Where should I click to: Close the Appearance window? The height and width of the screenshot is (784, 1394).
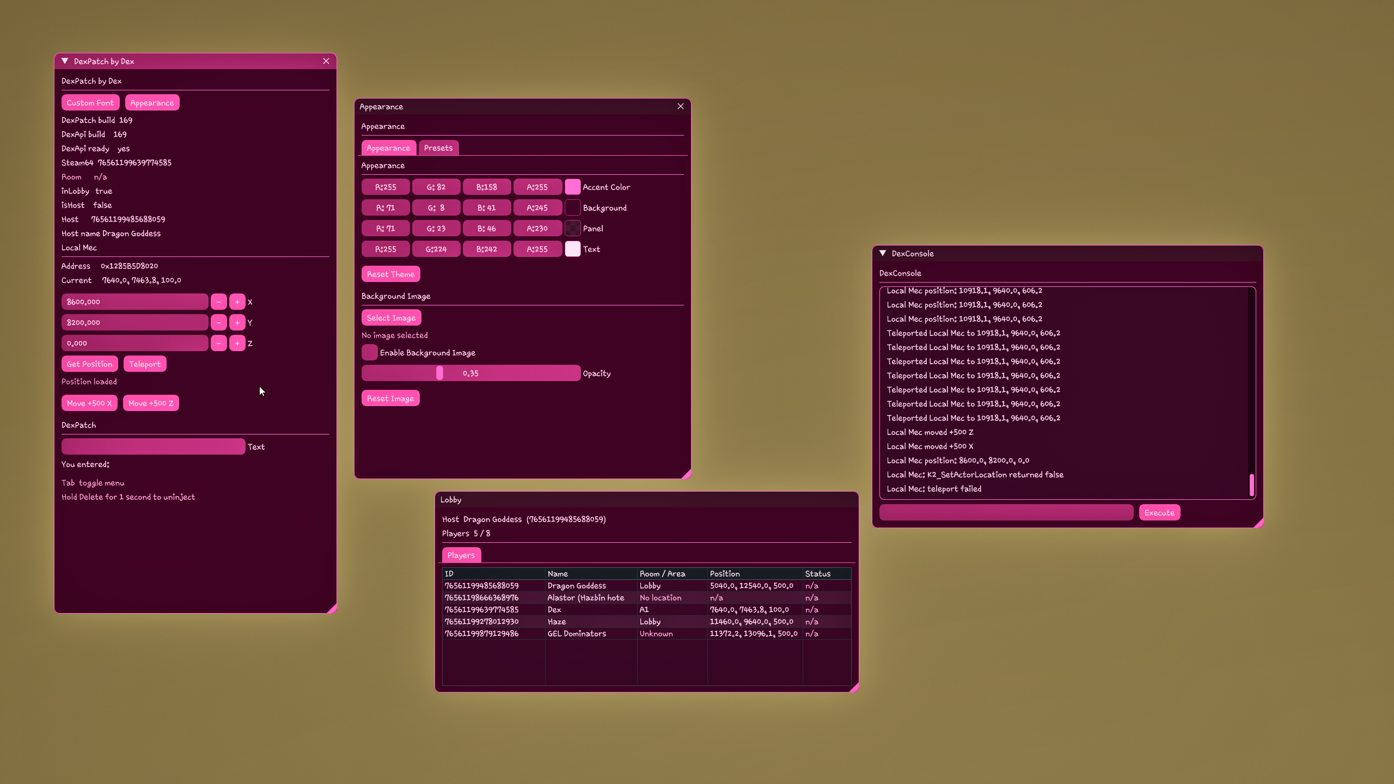[681, 106]
